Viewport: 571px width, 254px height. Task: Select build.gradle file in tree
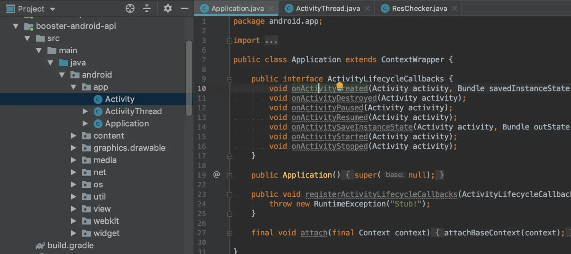[x=70, y=246]
